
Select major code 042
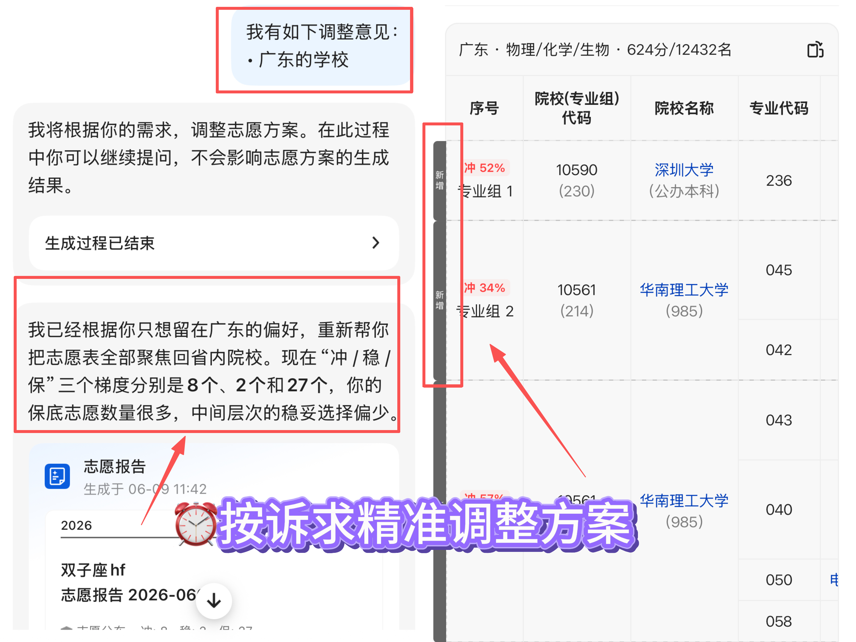[779, 350]
